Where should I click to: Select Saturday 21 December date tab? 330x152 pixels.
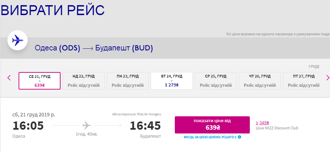pos(40,81)
